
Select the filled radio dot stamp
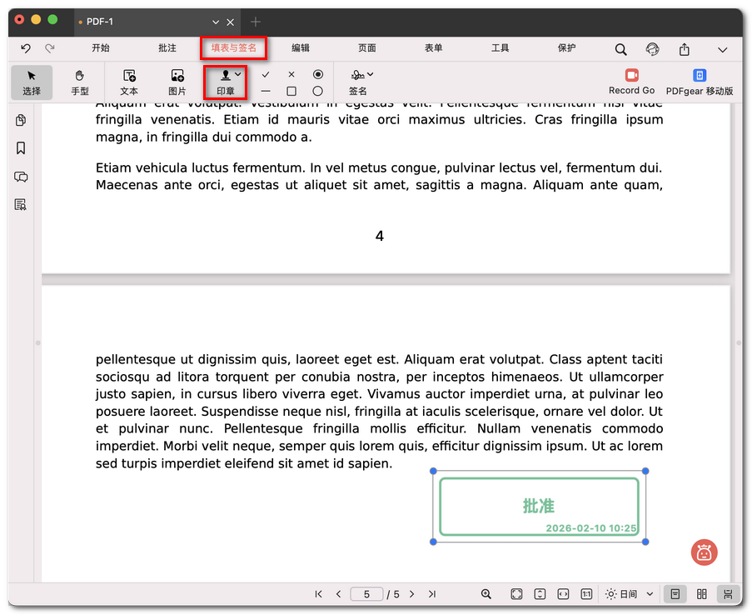(317, 75)
